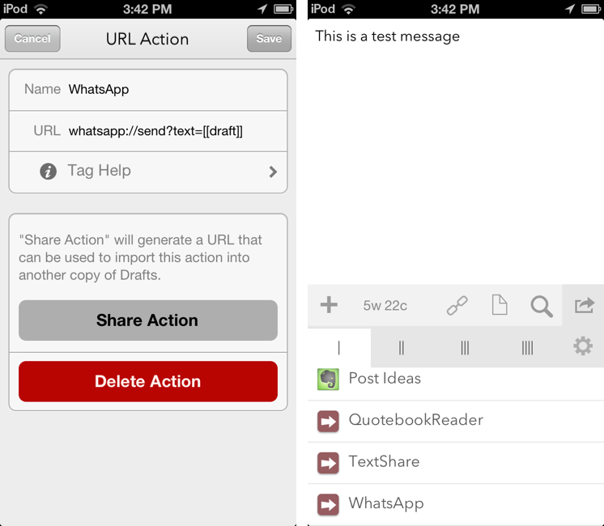Screen dimensions: 604x526
Task: Tap the share arrow icon in toolbar
Action: coord(584,305)
